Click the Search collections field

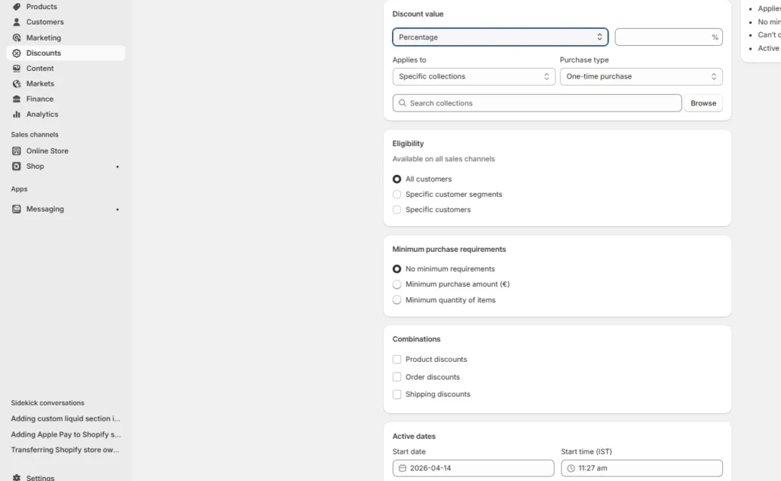(x=537, y=102)
